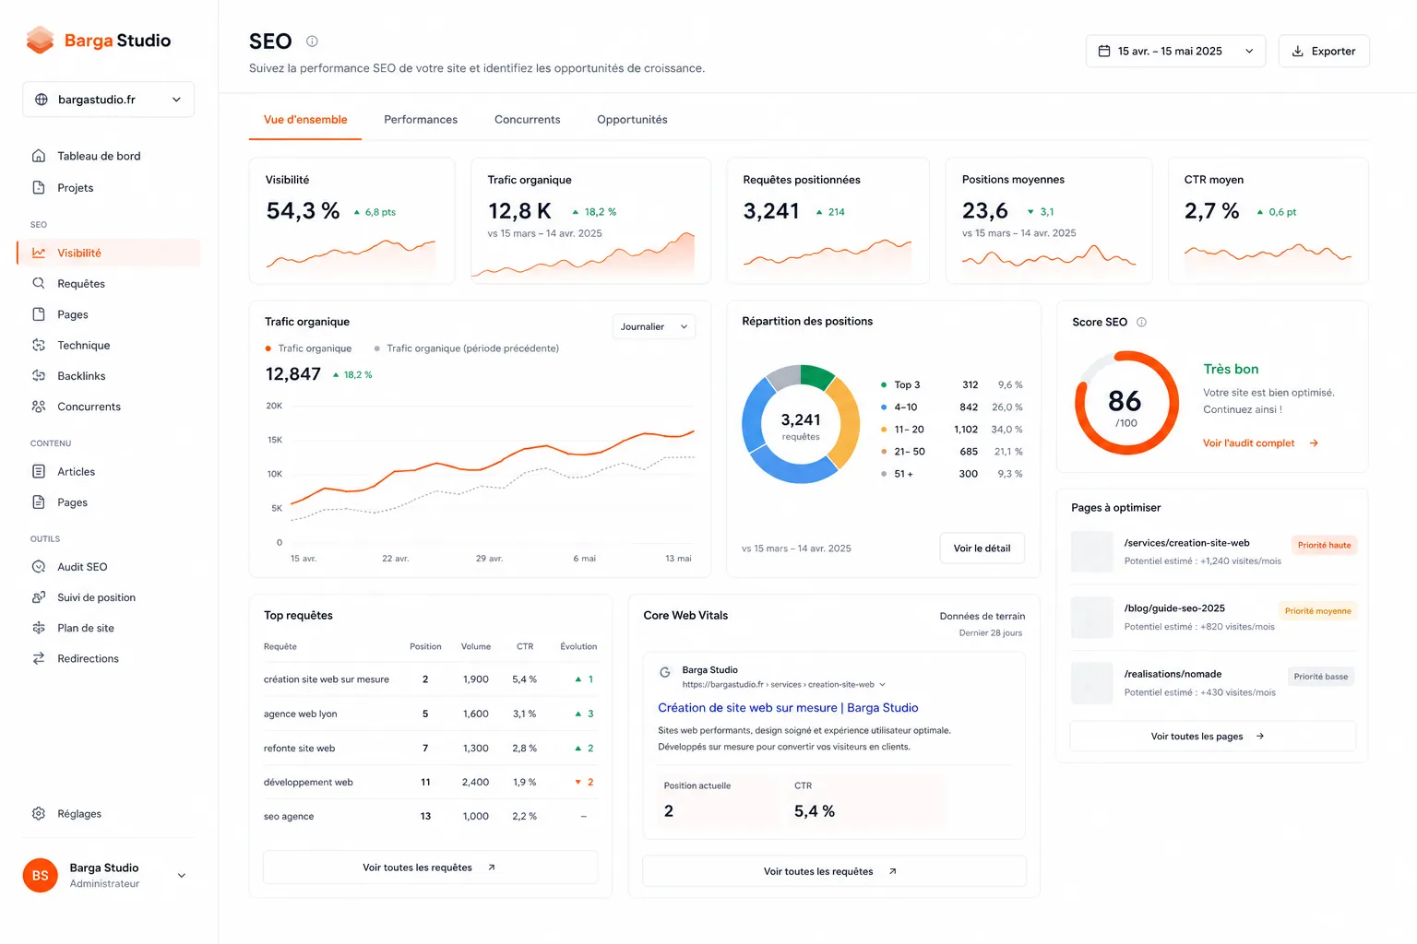1417x944 pixels.
Task: Click Voir le détail button
Action: [982, 548]
